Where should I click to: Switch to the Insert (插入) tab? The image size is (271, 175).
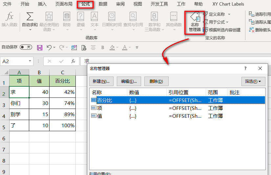(42, 4)
